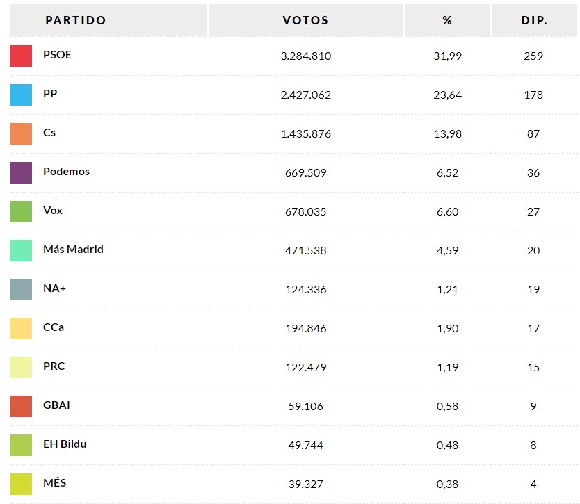Select the PRC party name
Screen dimensions: 580x504
(54, 366)
